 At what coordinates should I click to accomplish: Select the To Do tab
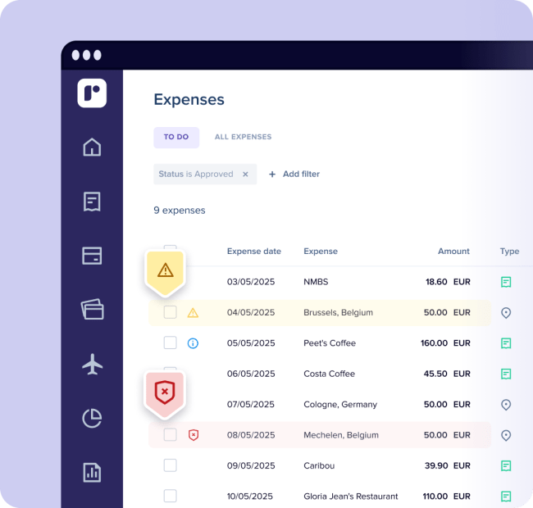pyautogui.click(x=176, y=137)
